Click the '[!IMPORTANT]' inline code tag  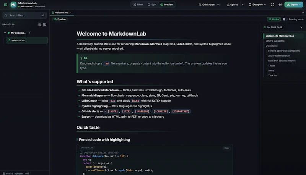pyautogui.click(x=181, y=112)
